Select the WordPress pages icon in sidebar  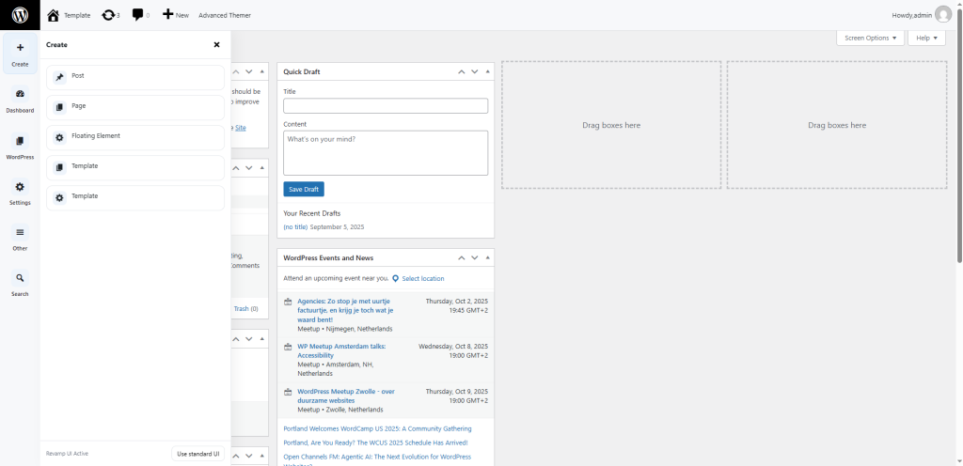point(20,141)
